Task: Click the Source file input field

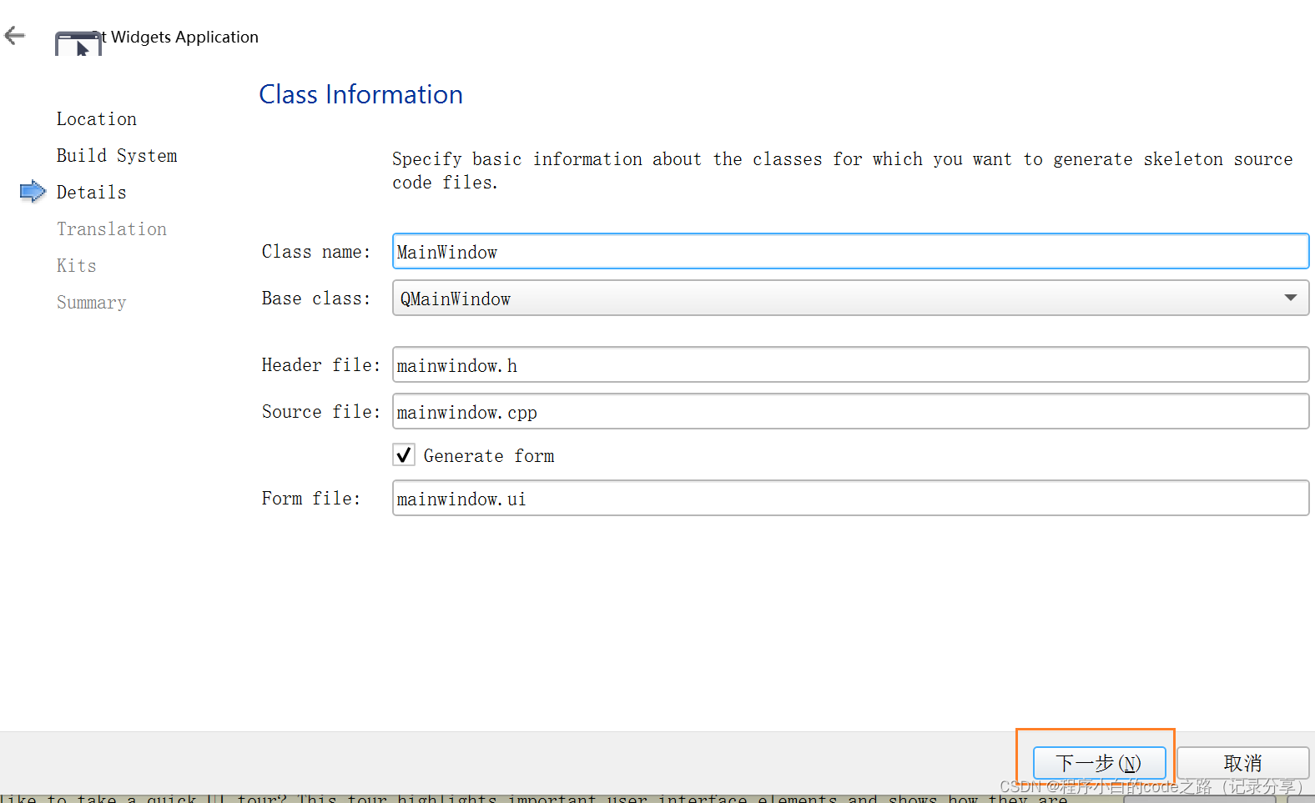Action: click(850, 412)
